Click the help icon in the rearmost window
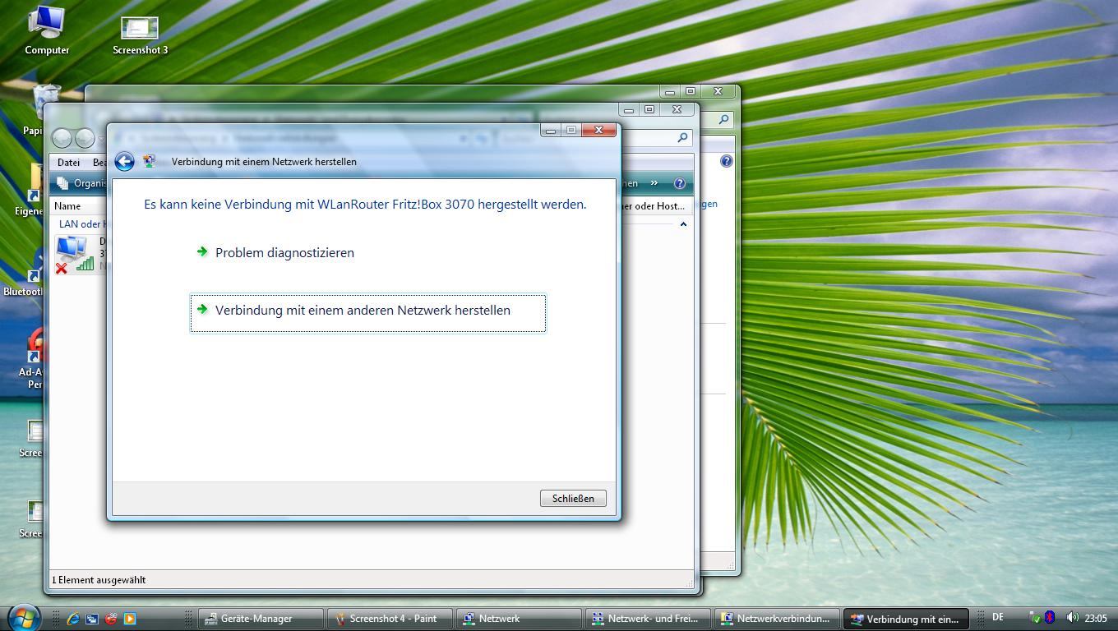 pos(727,161)
